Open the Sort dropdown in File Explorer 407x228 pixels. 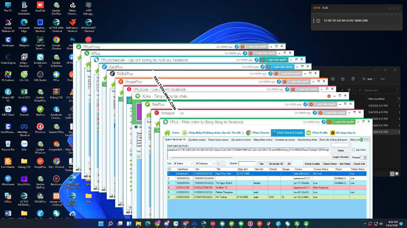click(368, 79)
